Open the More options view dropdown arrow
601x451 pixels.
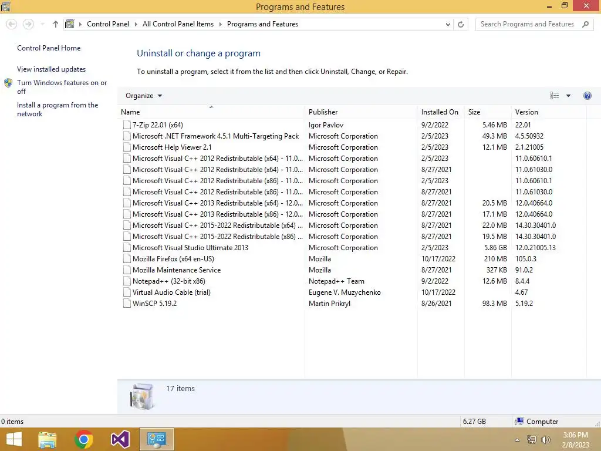(x=568, y=96)
